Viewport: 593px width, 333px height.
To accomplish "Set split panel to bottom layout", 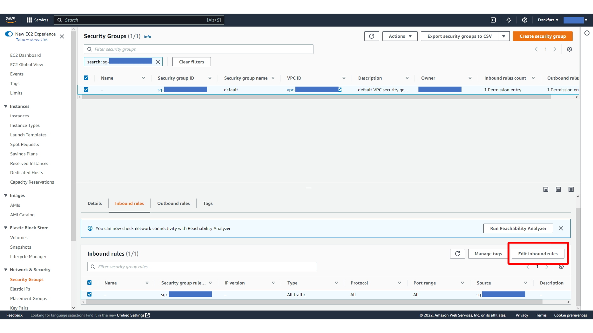I will pos(546,189).
